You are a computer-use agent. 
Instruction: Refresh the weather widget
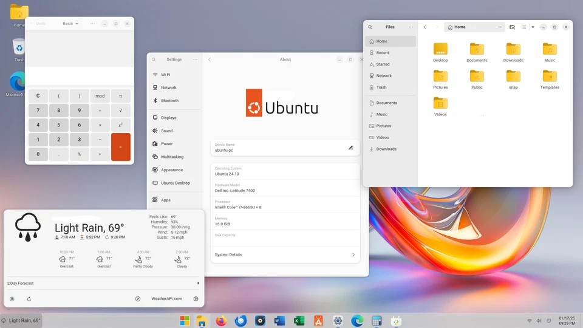(29, 299)
